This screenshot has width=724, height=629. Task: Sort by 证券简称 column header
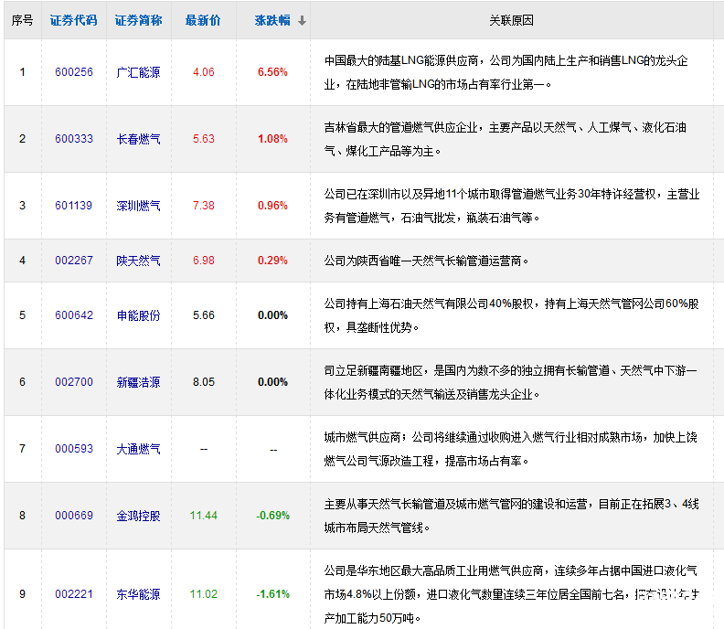click(x=139, y=20)
